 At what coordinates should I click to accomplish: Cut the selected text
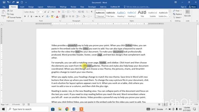pyautogui.click(x=10, y=11)
